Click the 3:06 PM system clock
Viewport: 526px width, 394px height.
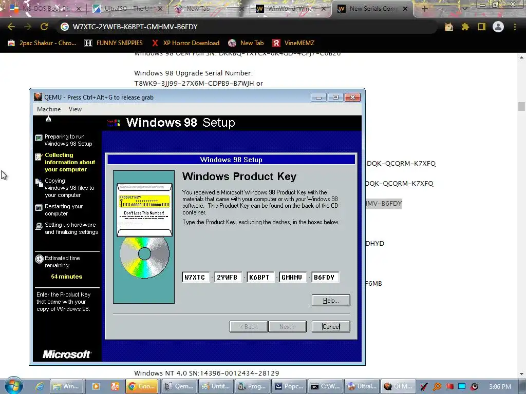tap(500, 387)
